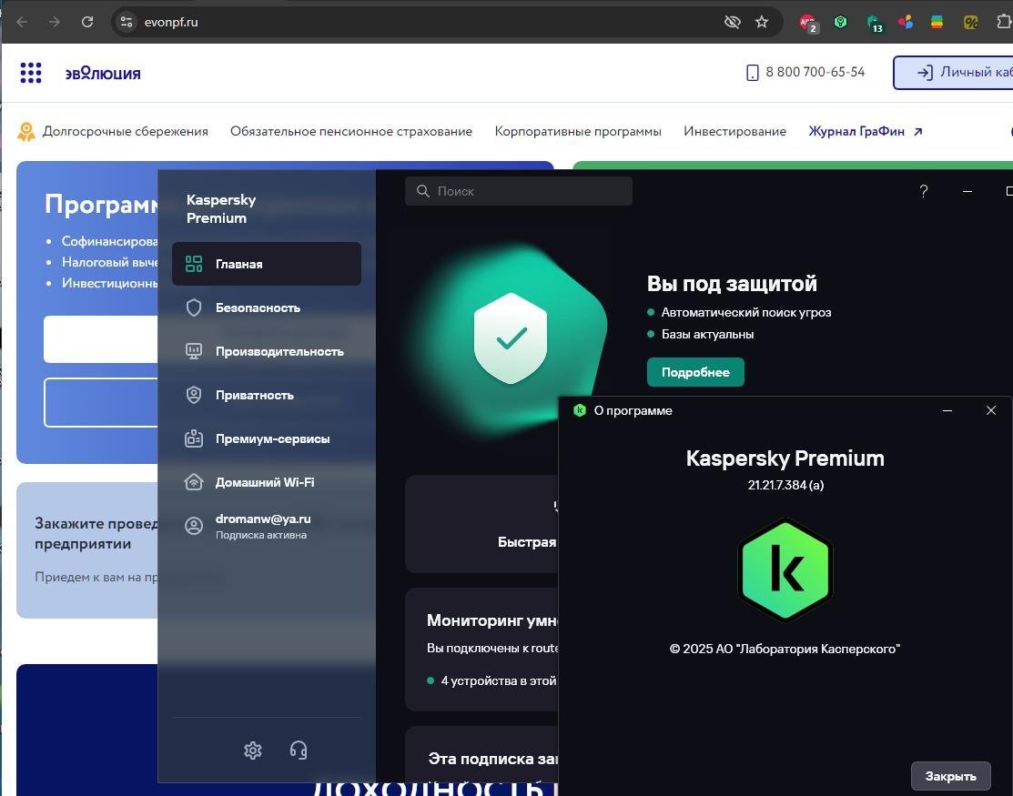Close the О программе dialog with X

pos(991,410)
